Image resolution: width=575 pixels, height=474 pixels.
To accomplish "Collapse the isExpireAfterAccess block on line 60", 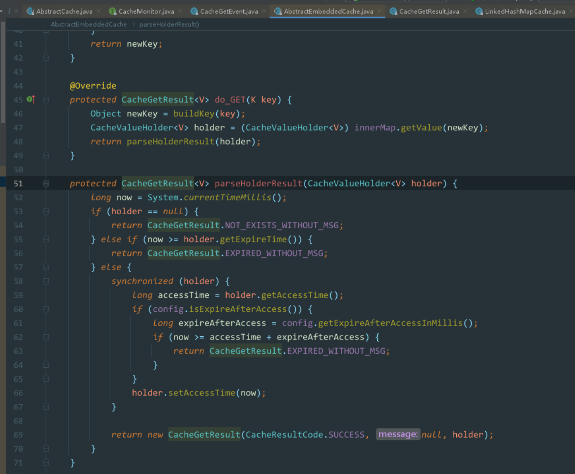I will (x=46, y=309).
